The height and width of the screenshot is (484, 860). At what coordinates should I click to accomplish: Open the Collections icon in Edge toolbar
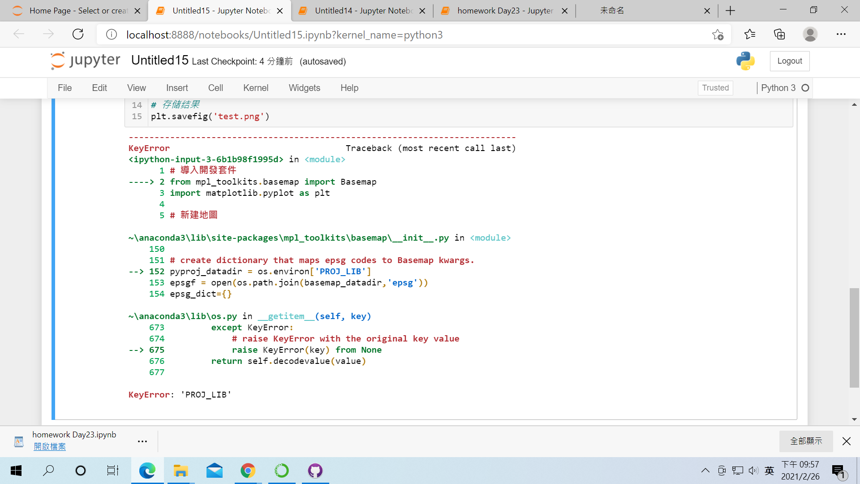pyautogui.click(x=779, y=35)
